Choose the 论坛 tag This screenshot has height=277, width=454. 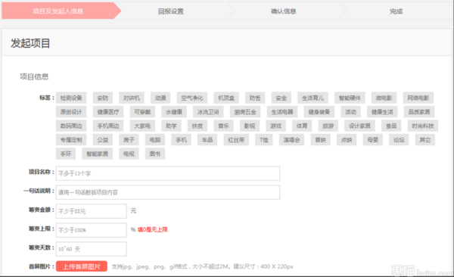click(x=399, y=140)
